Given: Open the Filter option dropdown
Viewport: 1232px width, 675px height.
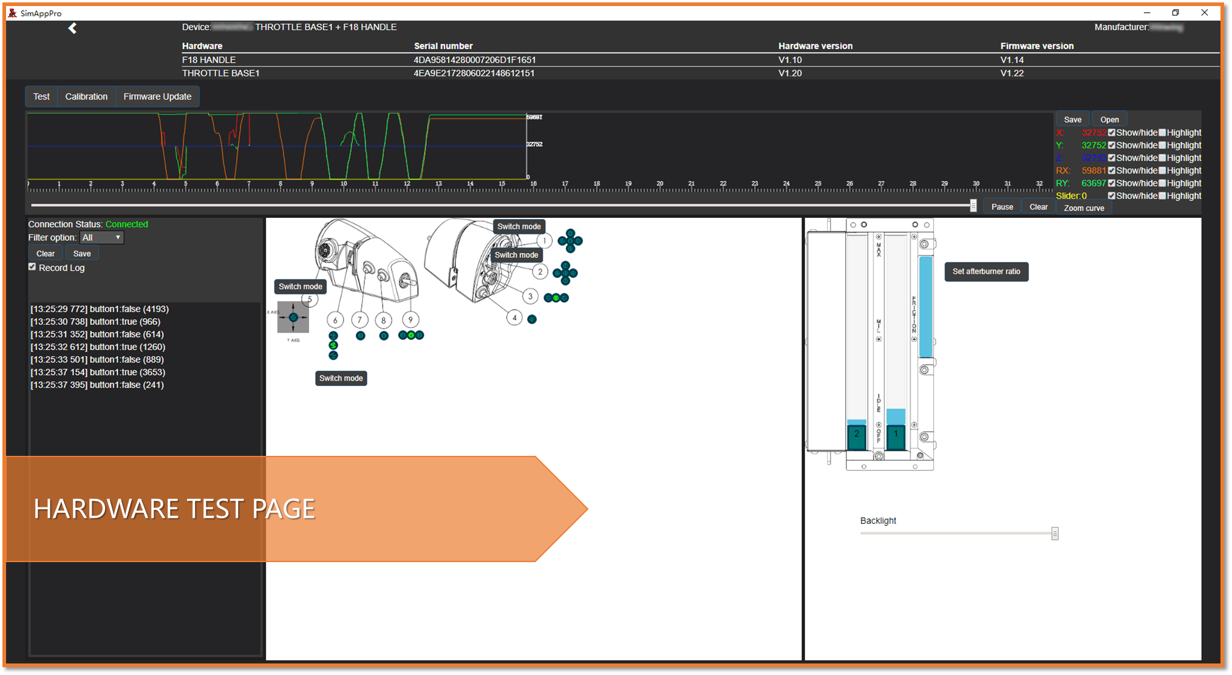Looking at the screenshot, I should point(101,237).
